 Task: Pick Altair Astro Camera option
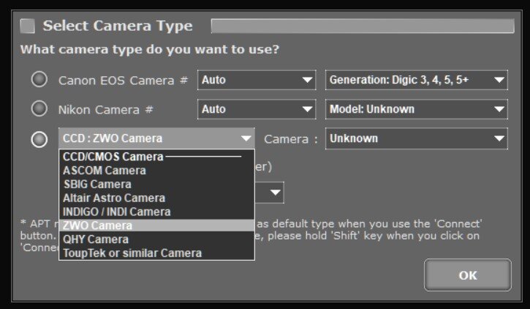[x=114, y=198]
